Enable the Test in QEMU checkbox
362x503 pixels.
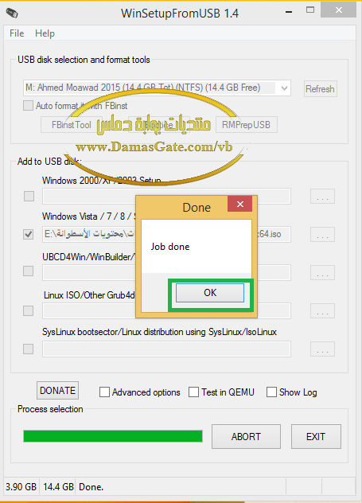(x=193, y=392)
